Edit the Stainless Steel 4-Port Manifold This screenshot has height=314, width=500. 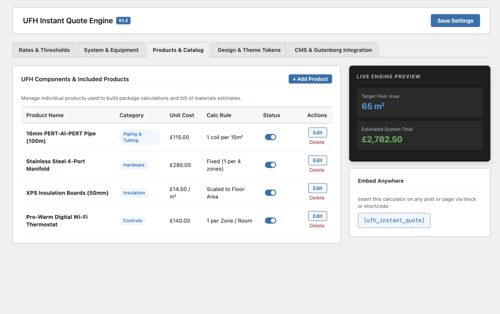pos(318,160)
